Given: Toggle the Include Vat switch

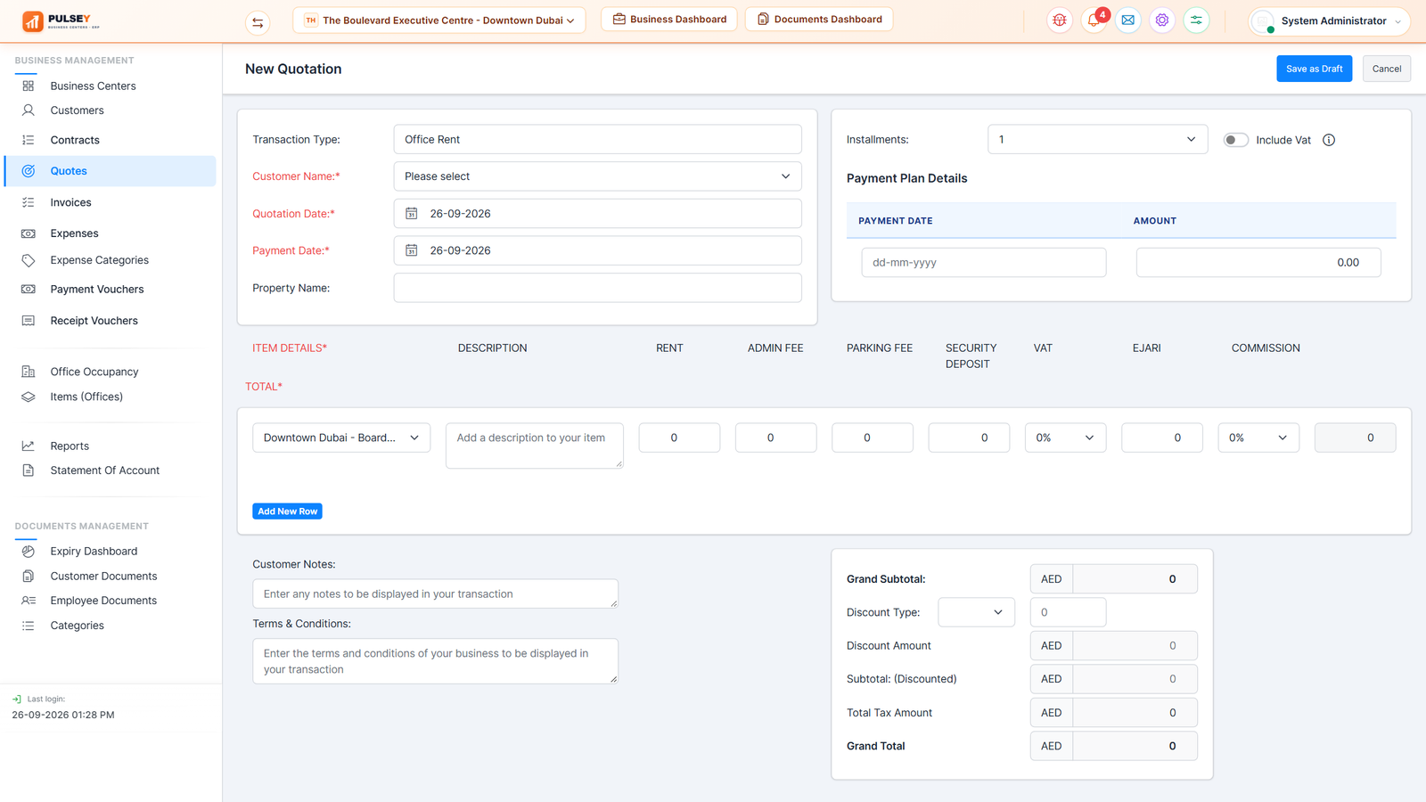Looking at the screenshot, I should 1235,140.
